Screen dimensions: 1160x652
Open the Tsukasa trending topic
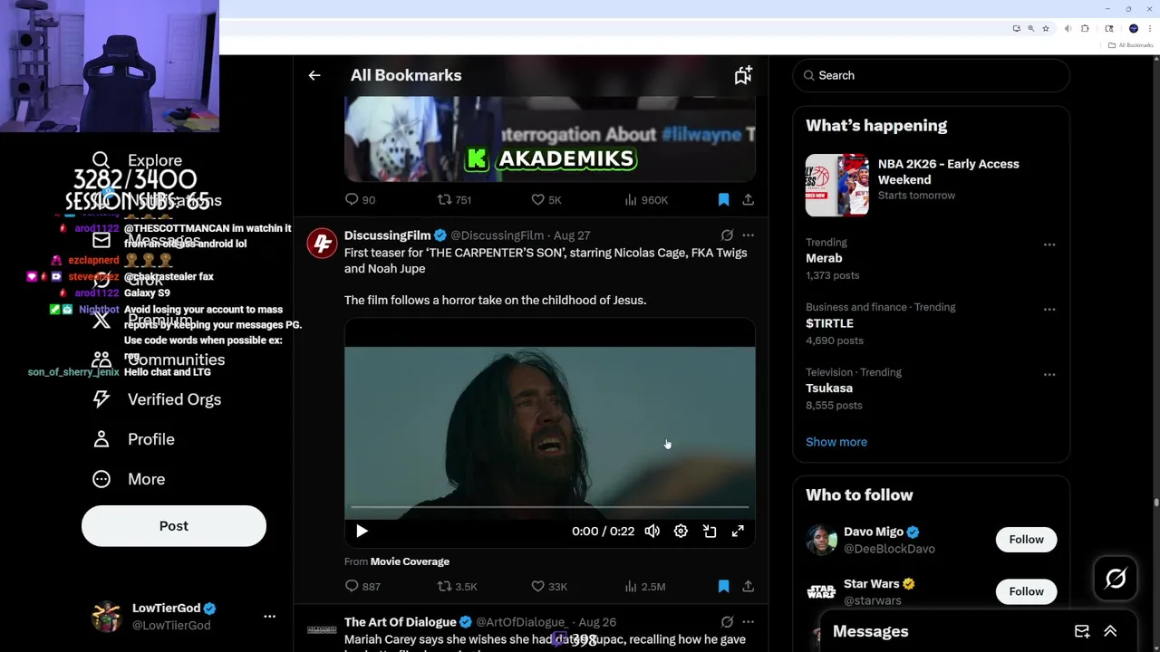(829, 388)
